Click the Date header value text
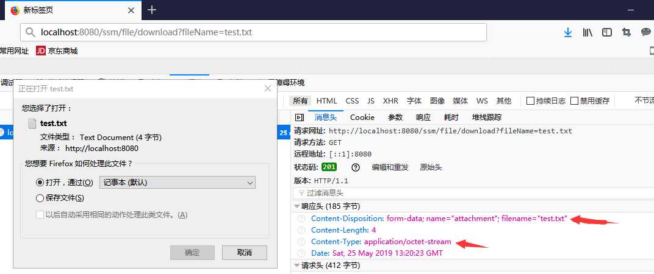The height and width of the screenshot is (274, 654). [387, 253]
